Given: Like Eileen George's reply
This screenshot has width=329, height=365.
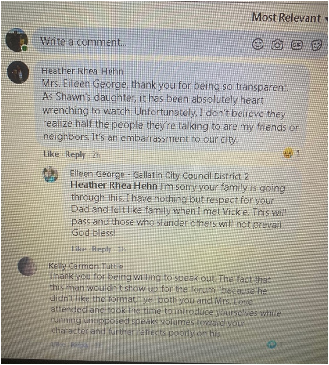Looking at the screenshot, I should click(x=79, y=249).
